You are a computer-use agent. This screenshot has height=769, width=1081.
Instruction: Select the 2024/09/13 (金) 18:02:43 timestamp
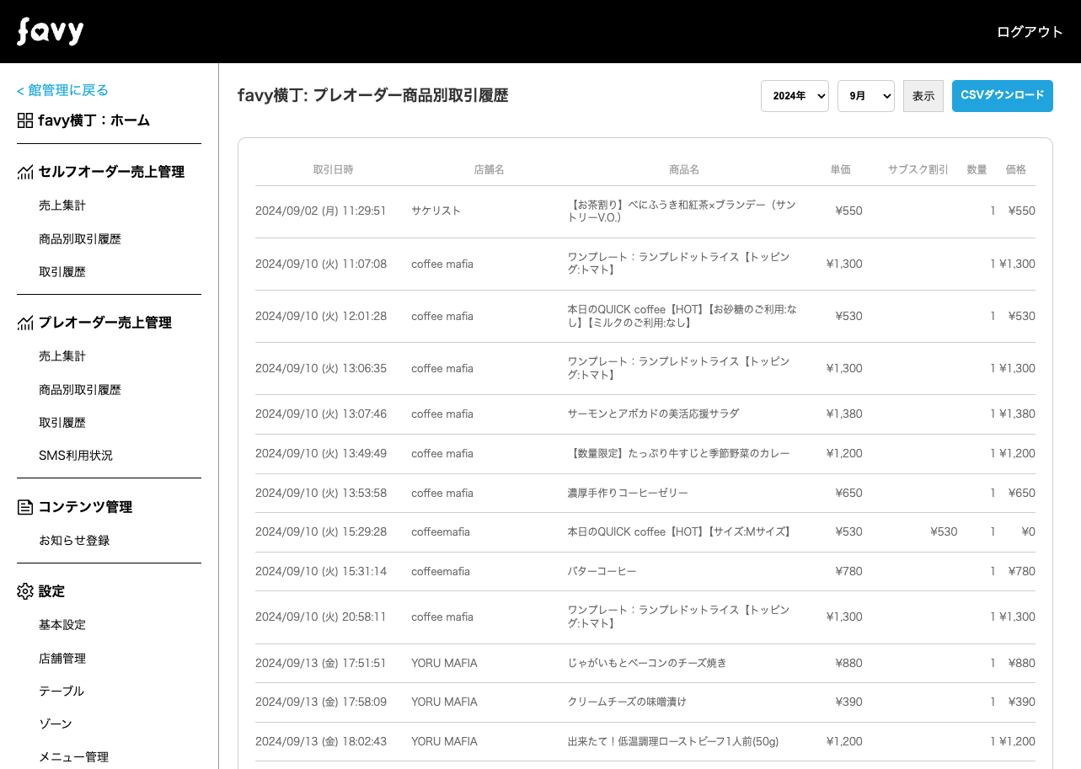[321, 741]
